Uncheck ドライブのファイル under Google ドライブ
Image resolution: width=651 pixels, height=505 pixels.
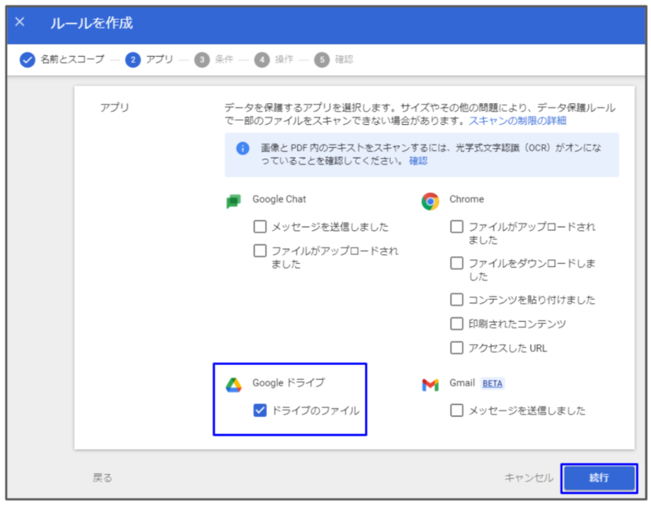(260, 411)
